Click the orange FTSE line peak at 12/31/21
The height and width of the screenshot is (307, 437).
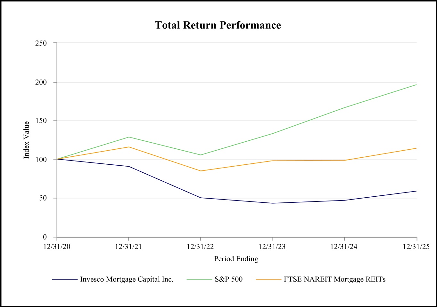coord(128,147)
